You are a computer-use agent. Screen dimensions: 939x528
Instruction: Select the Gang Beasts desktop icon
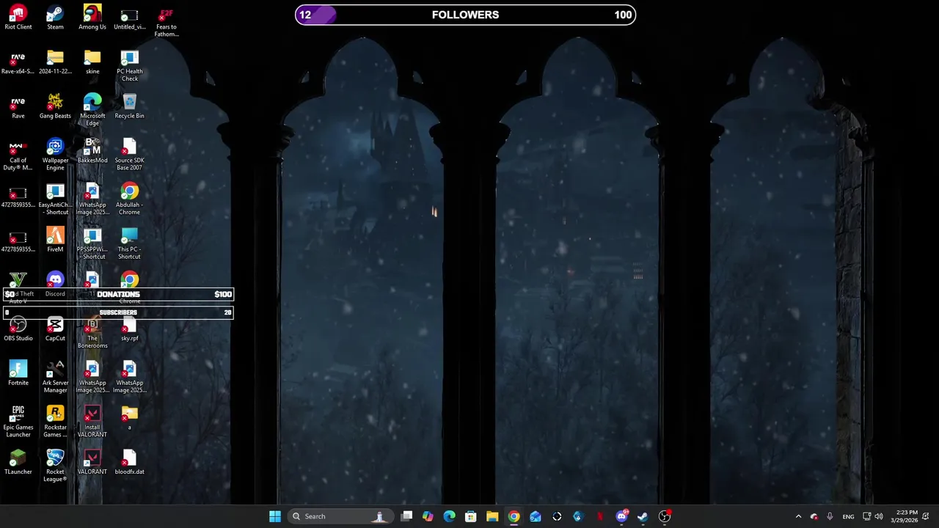55,106
